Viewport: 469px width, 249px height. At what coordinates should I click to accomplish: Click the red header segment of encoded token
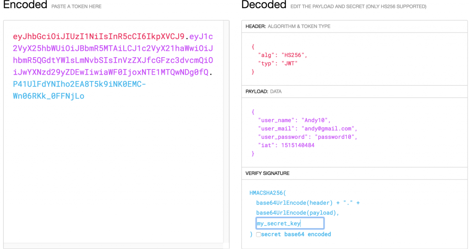pos(98,37)
